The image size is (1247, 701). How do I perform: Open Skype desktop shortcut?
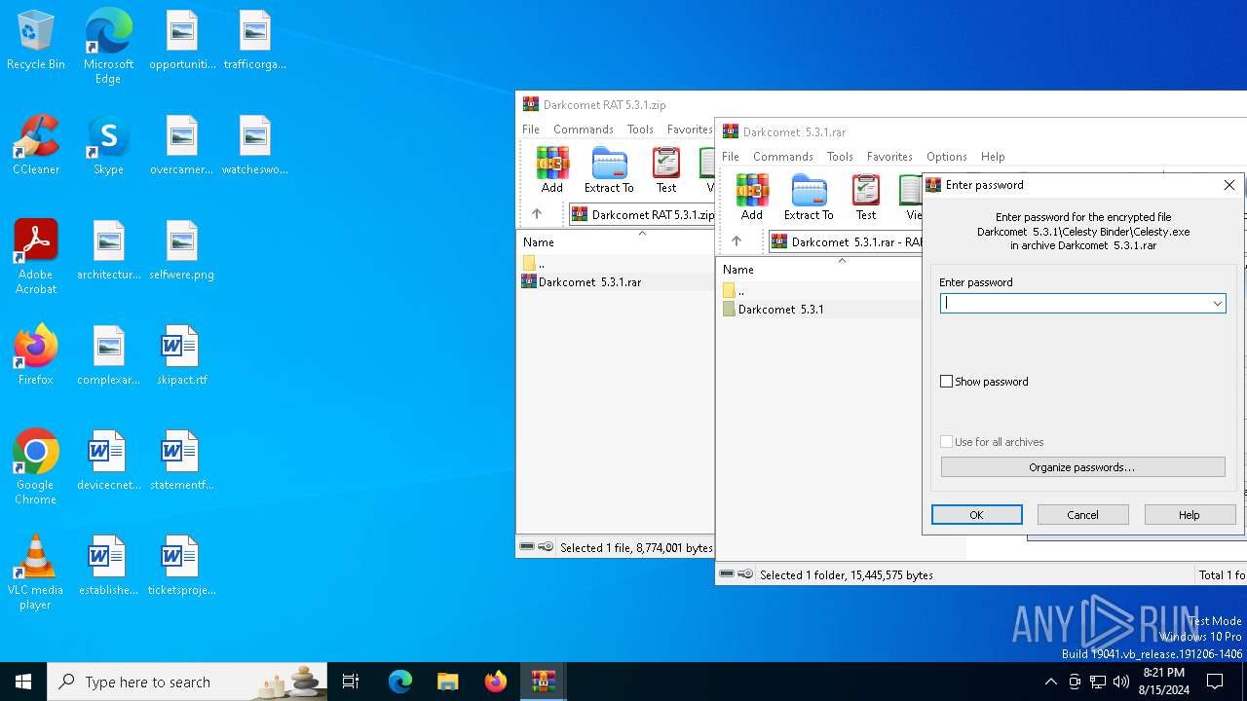click(108, 146)
